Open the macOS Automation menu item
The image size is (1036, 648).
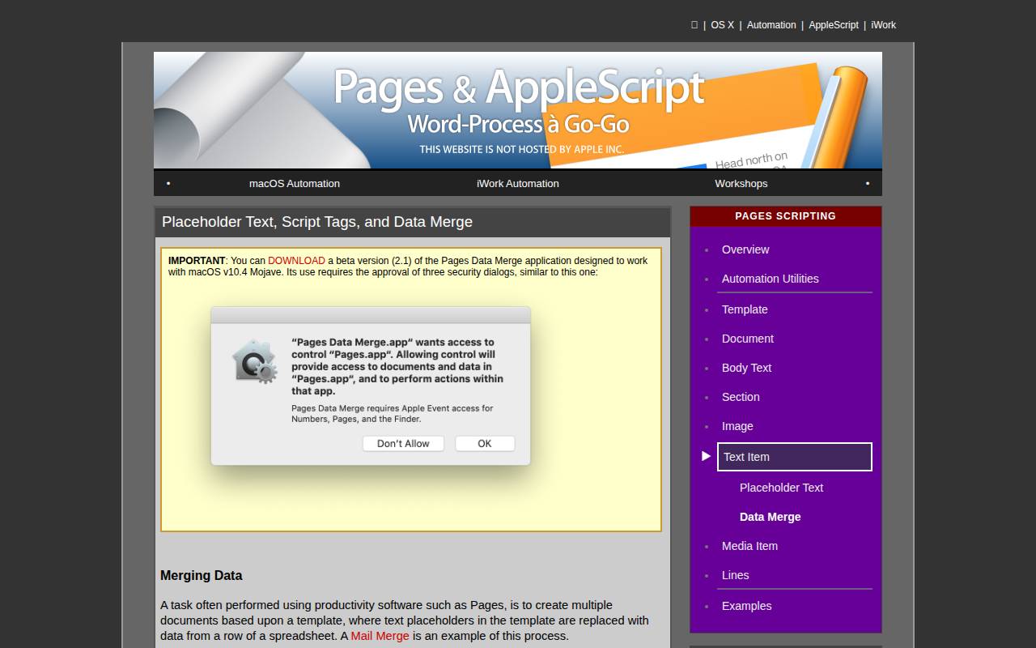point(295,183)
